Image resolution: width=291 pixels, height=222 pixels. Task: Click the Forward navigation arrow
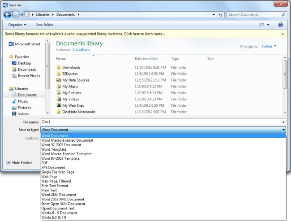[16, 14]
